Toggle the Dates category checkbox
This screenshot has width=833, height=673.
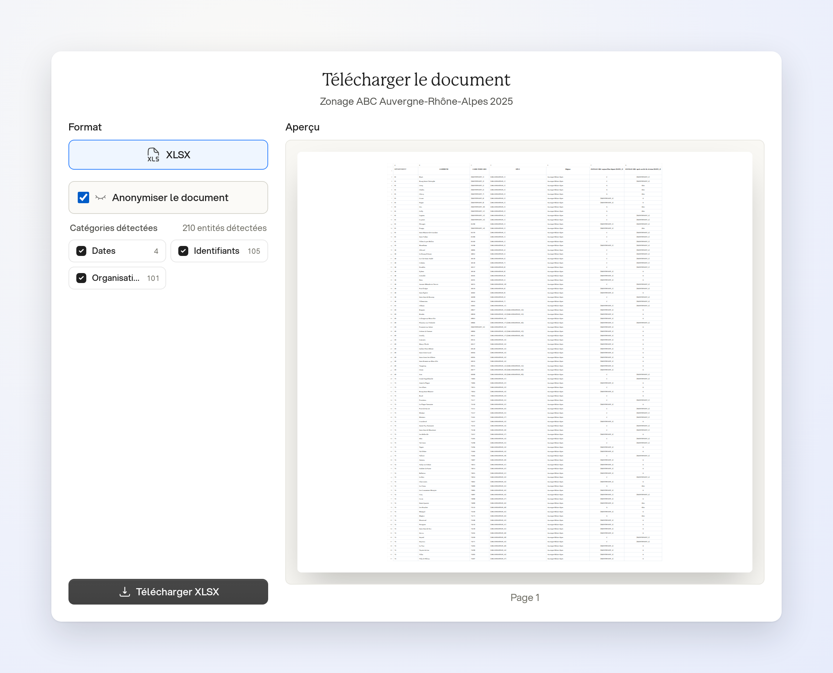[x=81, y=251]
